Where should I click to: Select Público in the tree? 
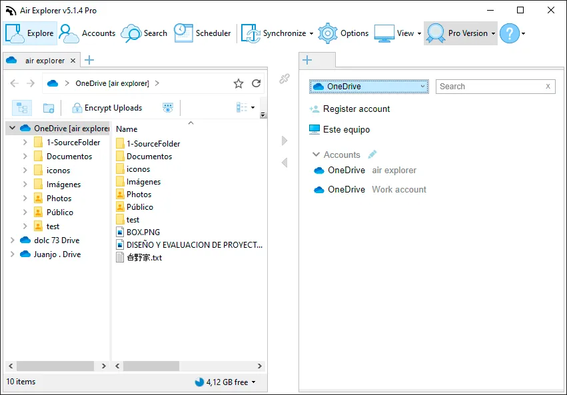coord(60,212)
